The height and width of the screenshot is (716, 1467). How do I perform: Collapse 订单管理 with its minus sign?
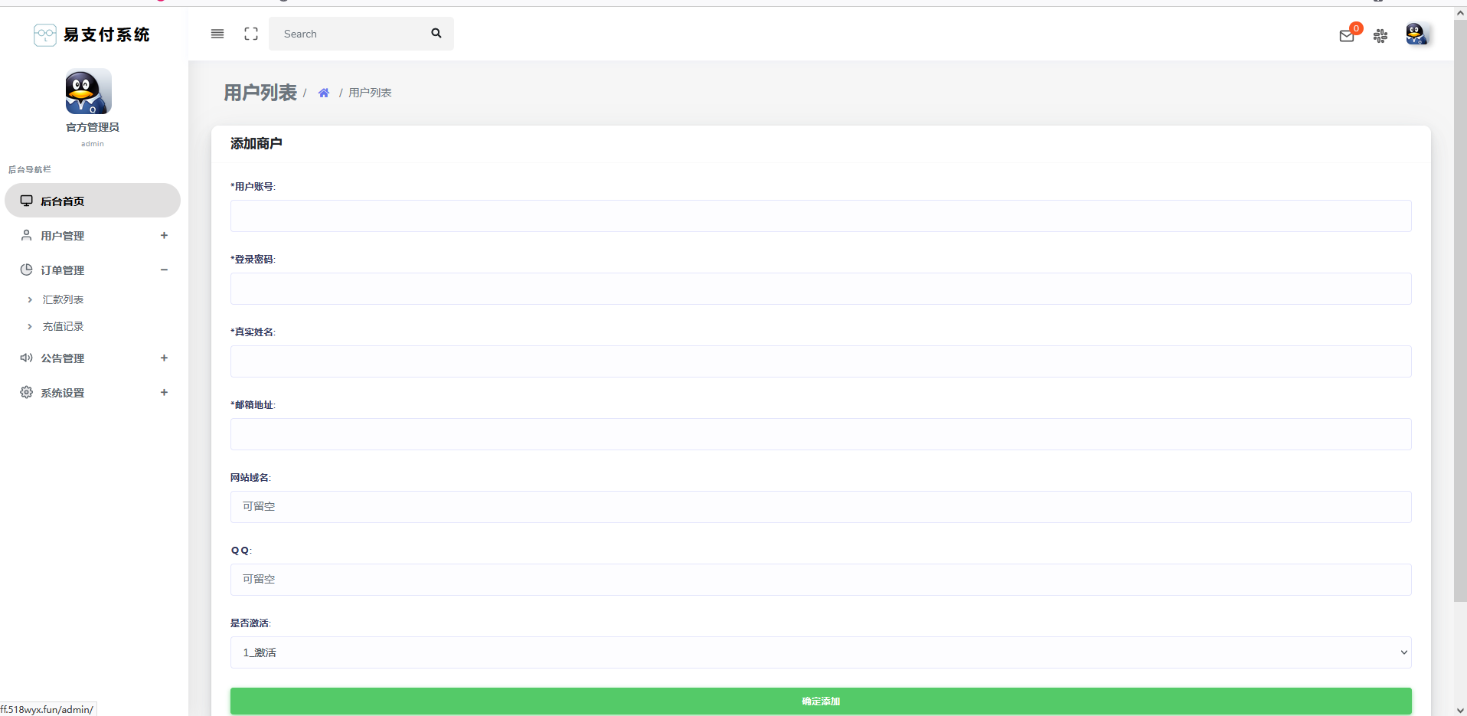click(164, 270)
